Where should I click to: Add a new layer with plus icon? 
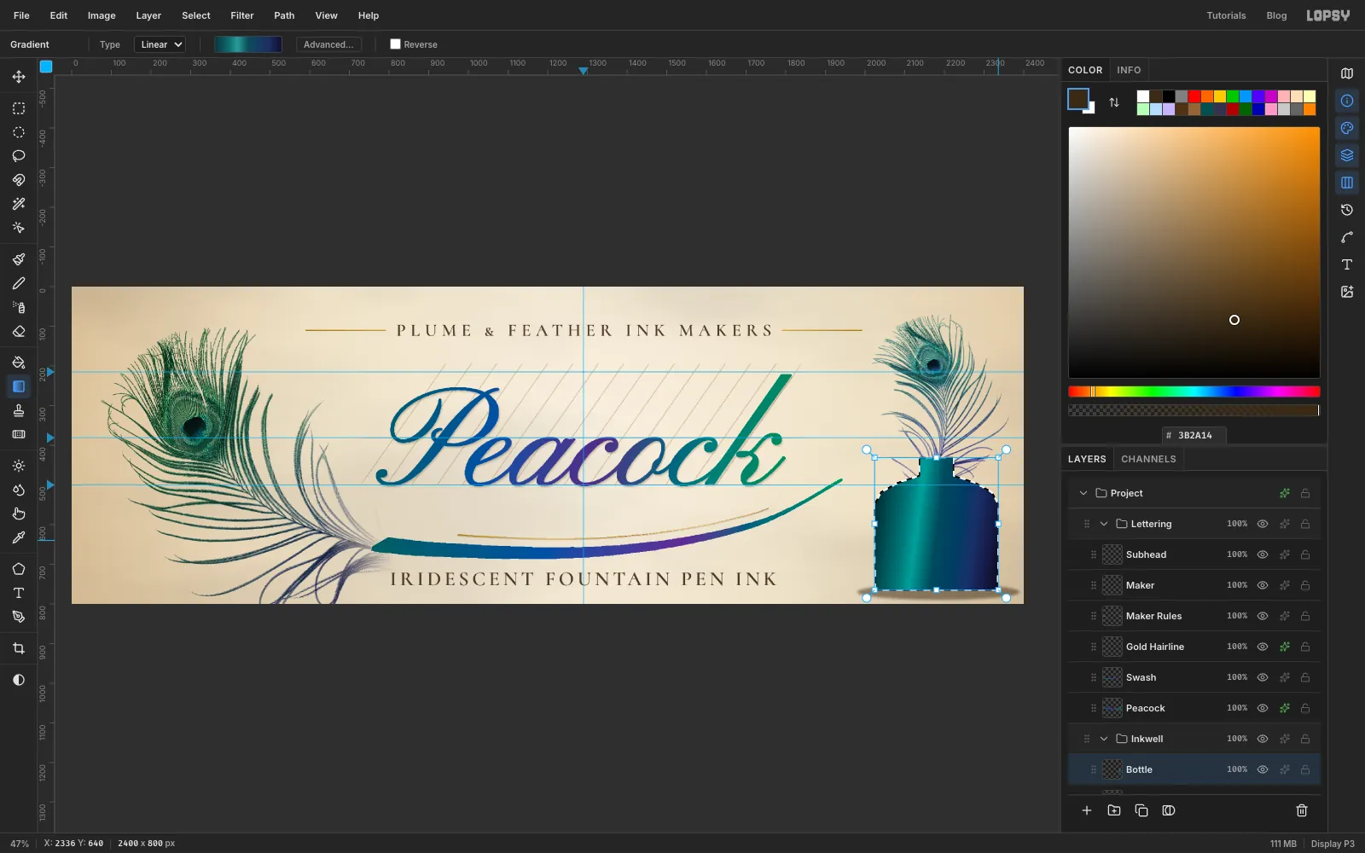coord(1087,810)
